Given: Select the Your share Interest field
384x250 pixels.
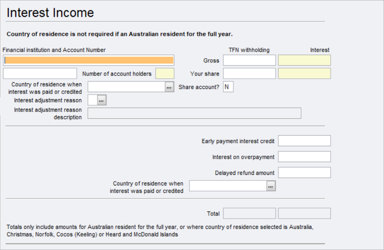Looking at the screenshot, I should [304, 73].
